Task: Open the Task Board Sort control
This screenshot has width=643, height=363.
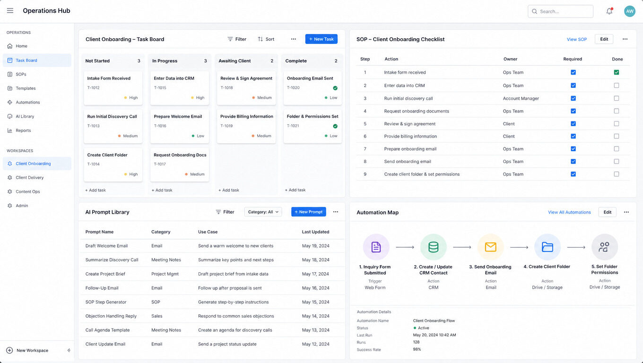Action: [266, 39]
